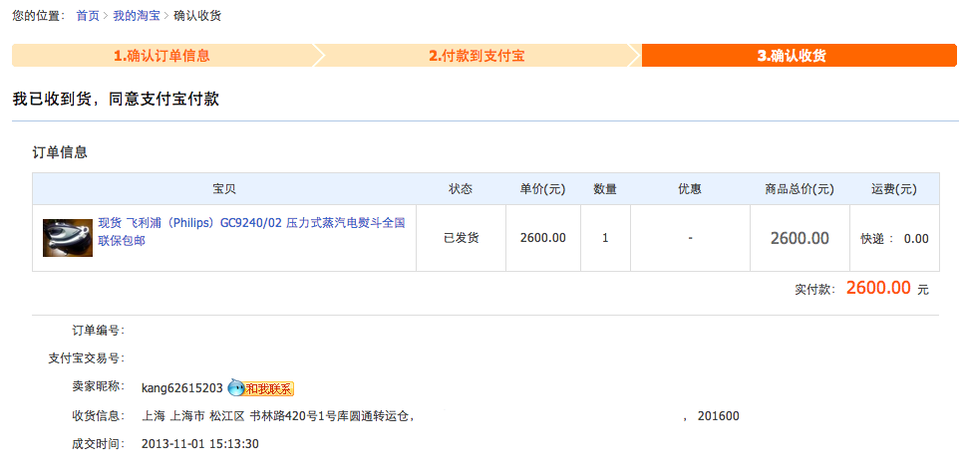Click the 优惠 column header

click(x=690, y=189)
